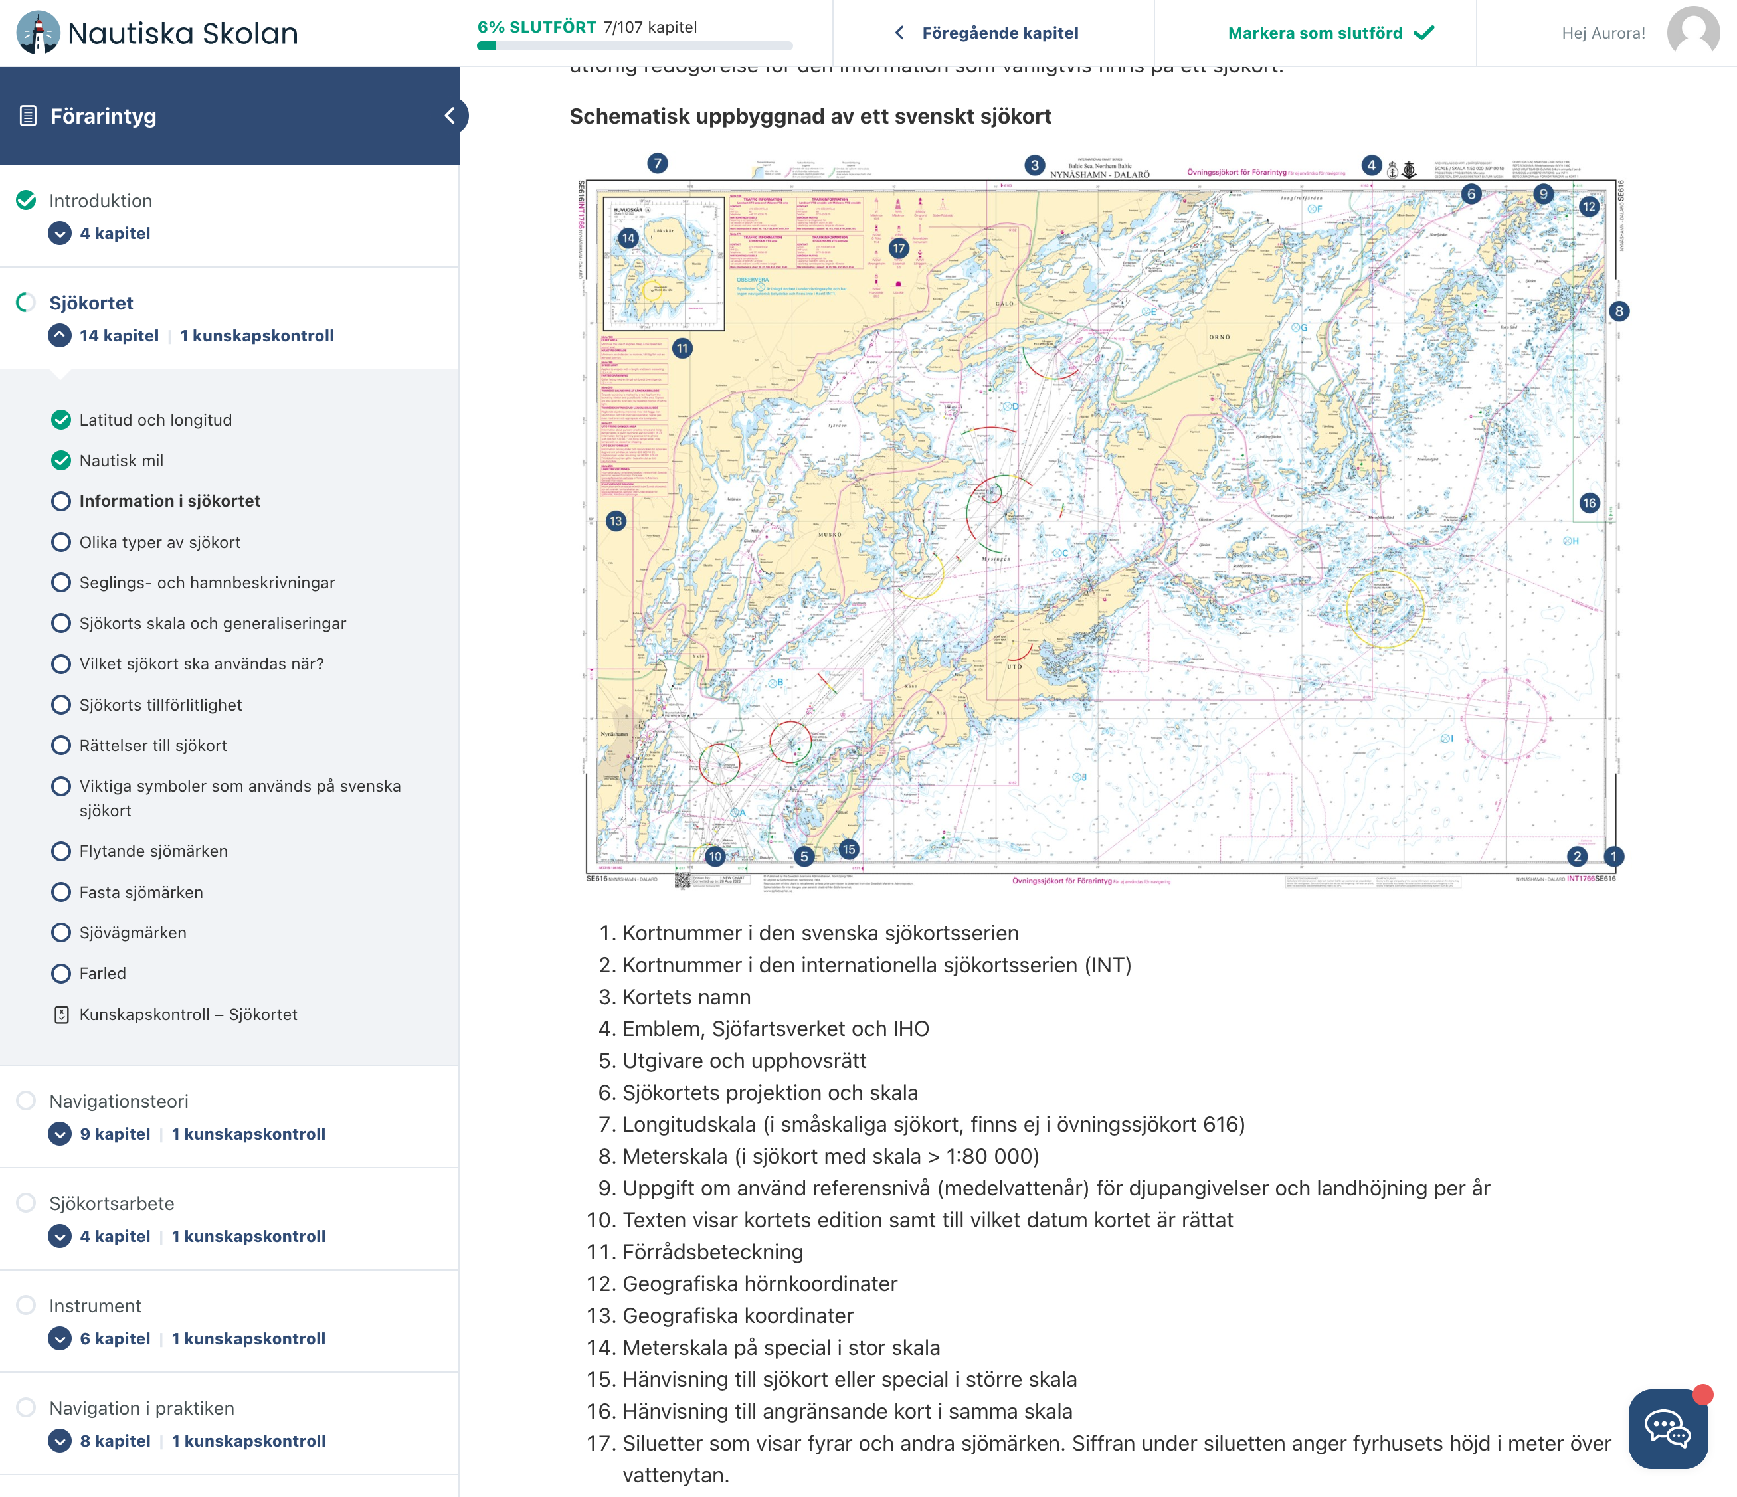Click the Föregående kapitel back arrow
Screen dimensions: 1737x1497
pyautogui.click(x=899, y=33)
